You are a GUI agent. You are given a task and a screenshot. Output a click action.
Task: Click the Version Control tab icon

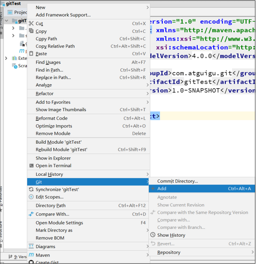tap(11, 257)
